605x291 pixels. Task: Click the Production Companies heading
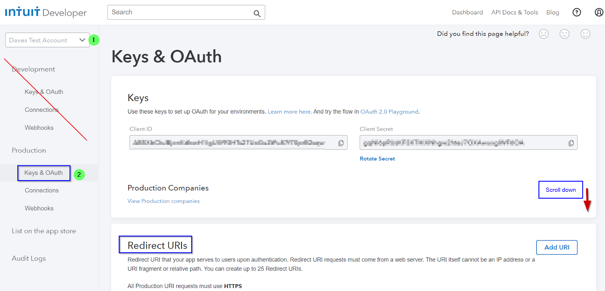(x=168, y=188)
